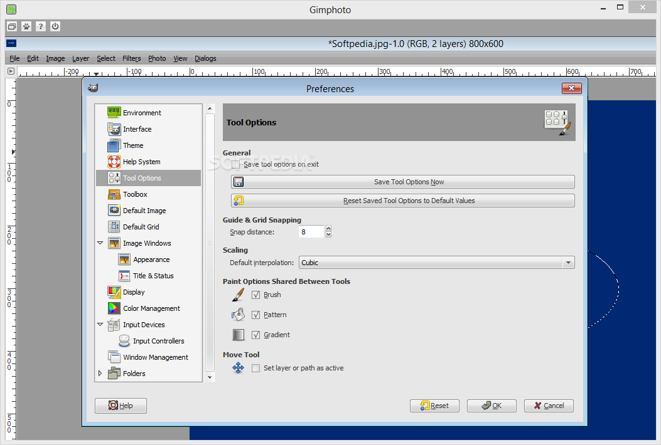Click the Snap distance input field

(311, 231)
